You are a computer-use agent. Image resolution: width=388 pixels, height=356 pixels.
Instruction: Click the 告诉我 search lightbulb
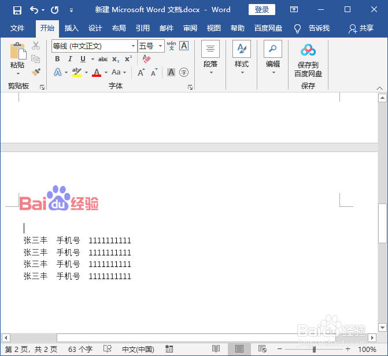tap(297, 29)
